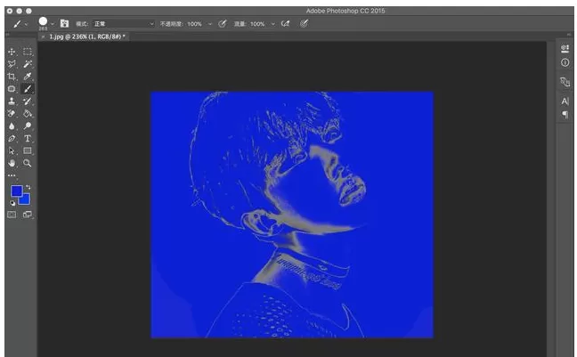Enable airbrush build-up effects
Screen dimensions: 577x357
285,24
